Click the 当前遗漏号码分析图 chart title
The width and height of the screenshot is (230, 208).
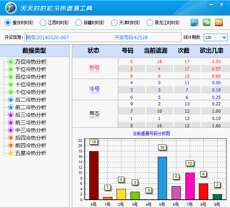click(151, 133)
